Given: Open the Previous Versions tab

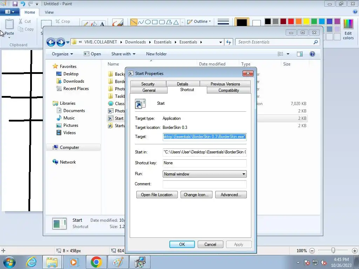Looking at the screenshot, I should coord(225,84).
